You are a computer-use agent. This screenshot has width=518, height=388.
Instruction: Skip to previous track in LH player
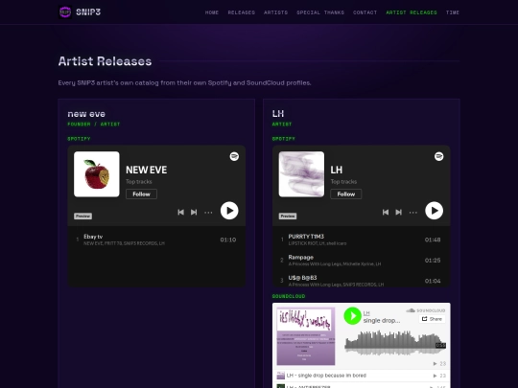coord(386,212)
